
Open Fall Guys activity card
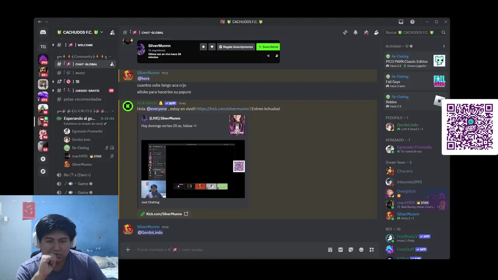tap(415, 81)
